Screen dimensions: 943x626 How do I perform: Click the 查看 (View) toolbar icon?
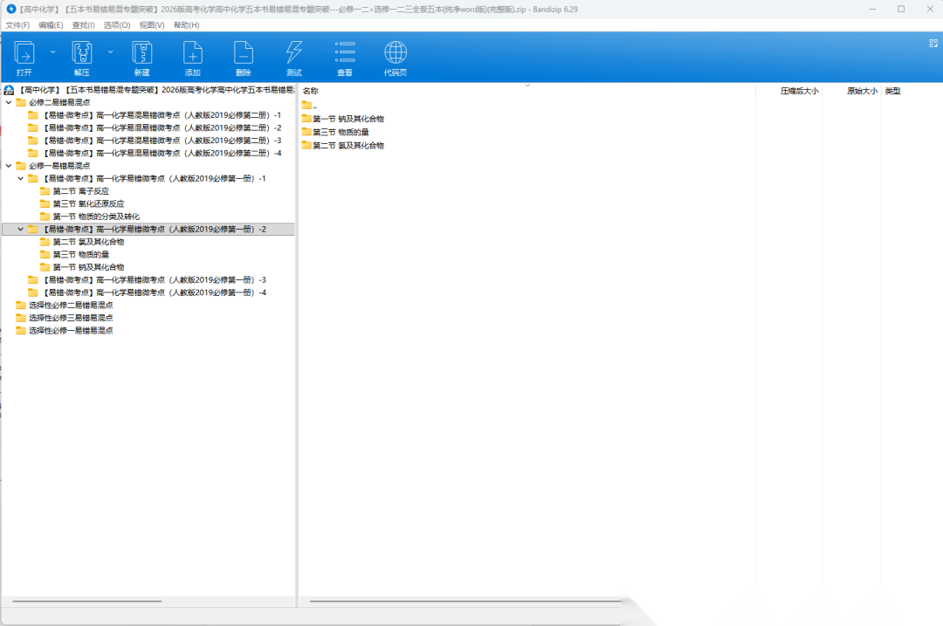pyautogui.click(x=345, y=58)
